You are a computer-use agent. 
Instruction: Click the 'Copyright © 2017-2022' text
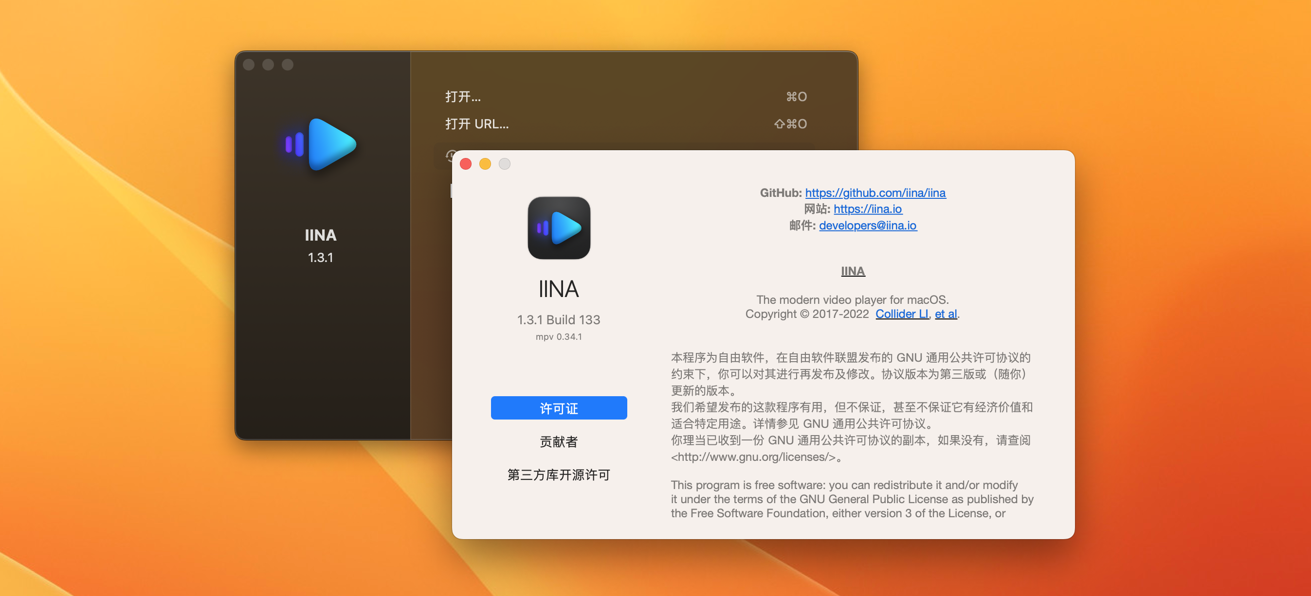tap(807, 314)
